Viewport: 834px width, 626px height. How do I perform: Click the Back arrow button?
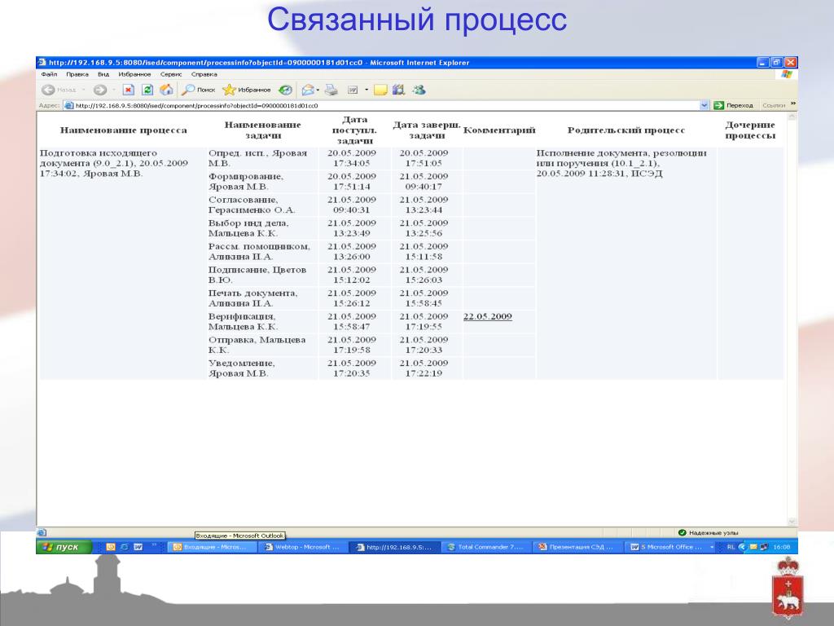tap(49, 90)
